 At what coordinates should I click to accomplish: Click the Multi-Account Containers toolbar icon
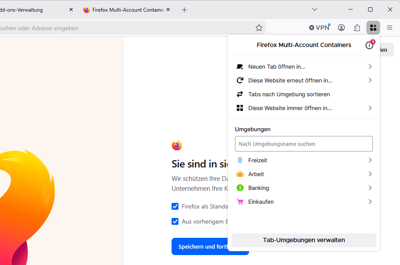point(373,28)
